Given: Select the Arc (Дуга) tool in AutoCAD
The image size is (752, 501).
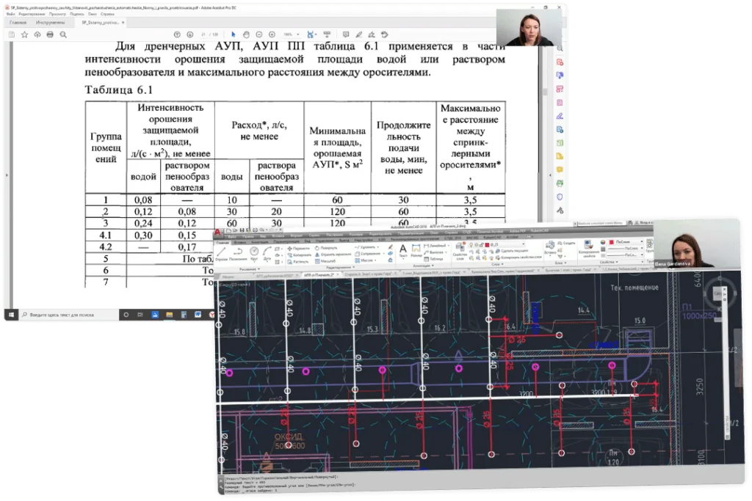Looking at the screenshot, I should (267, 253).
